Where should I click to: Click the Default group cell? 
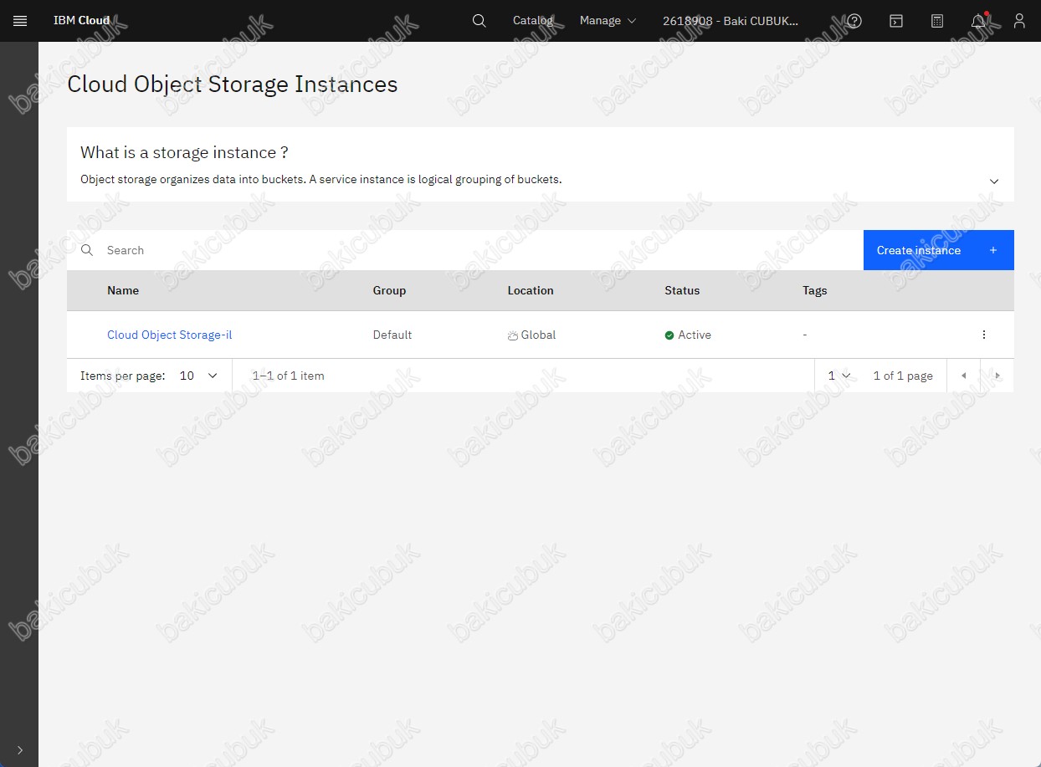tap(392, 335)
